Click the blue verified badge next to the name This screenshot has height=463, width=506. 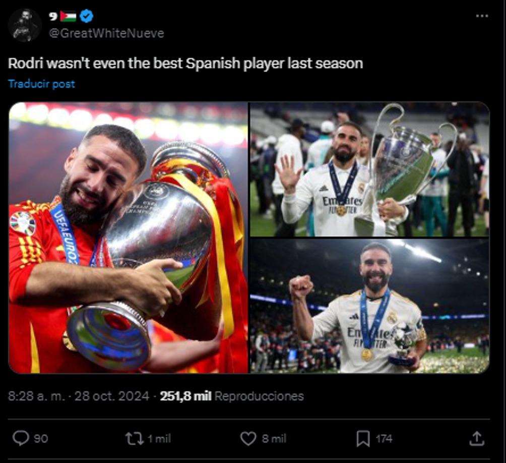86,16
